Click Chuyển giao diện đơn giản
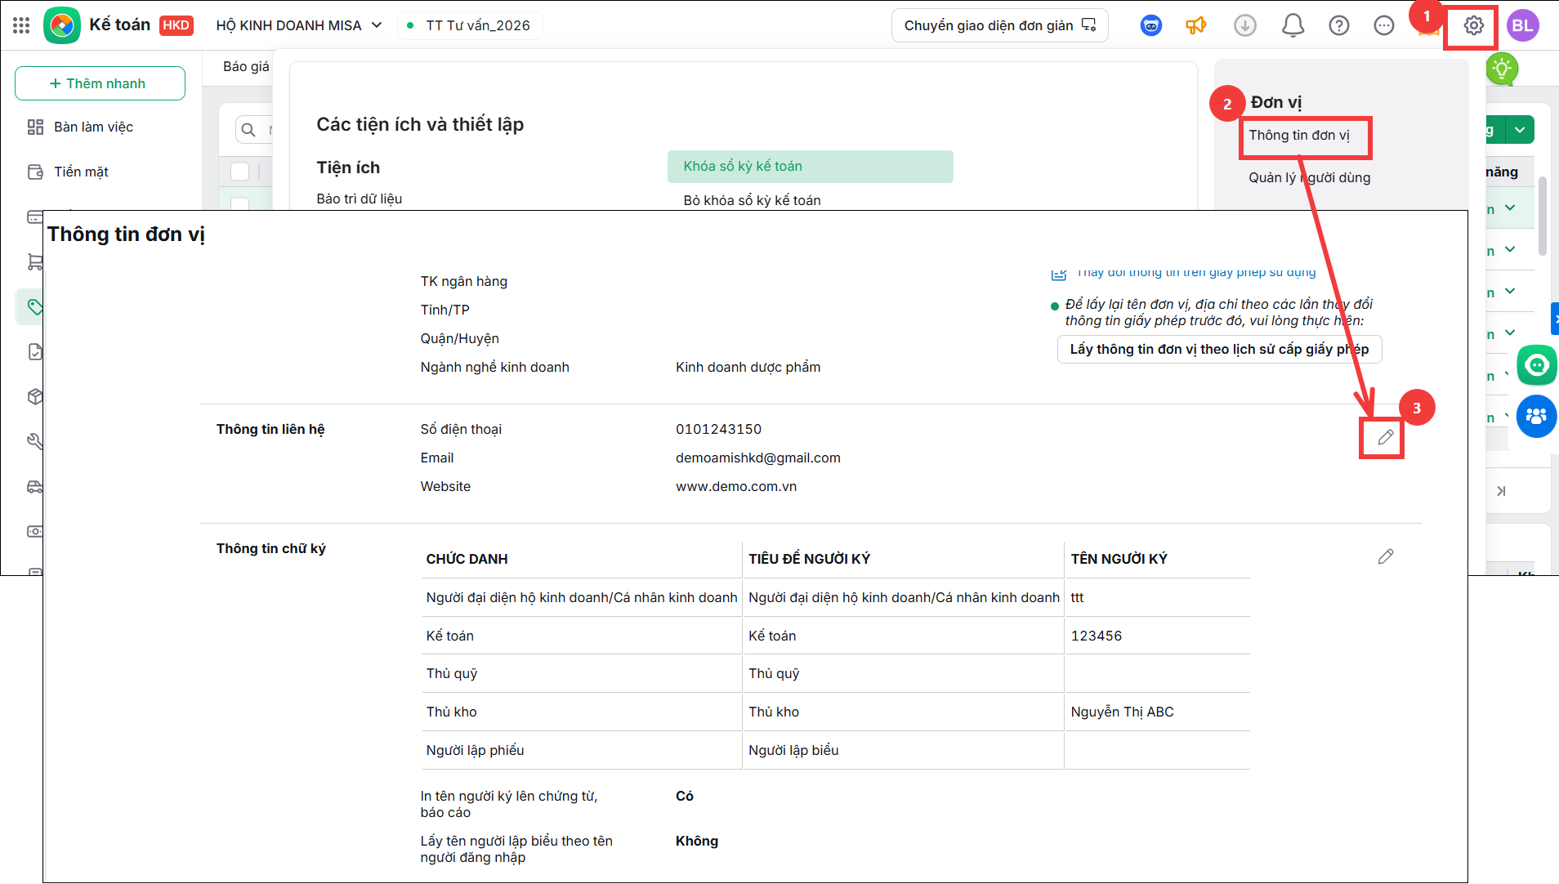 999,25
